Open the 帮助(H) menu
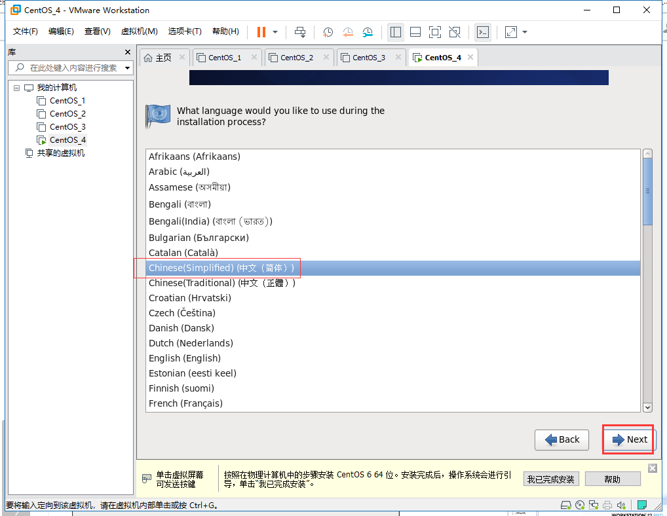The width and height of the screenshot is (667, 516). tap(225, 31)
